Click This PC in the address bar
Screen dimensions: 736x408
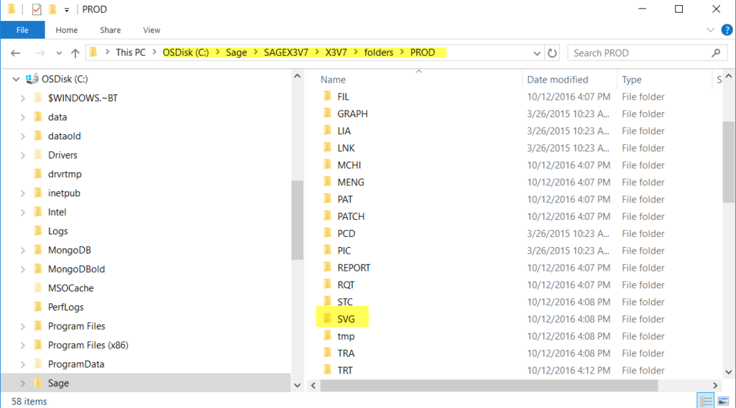[x=131, y=52]
